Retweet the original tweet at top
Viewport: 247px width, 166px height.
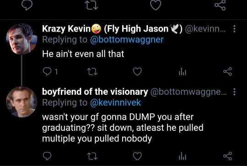point(91,5)
